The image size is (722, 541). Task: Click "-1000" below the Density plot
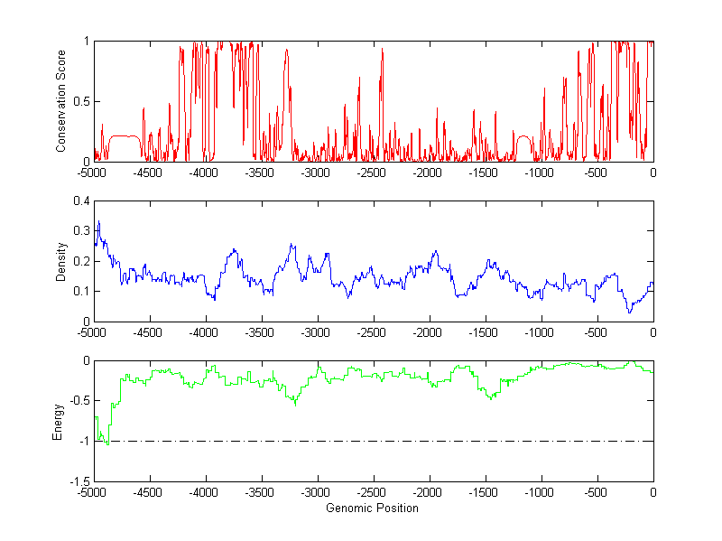tap(539, 332)
